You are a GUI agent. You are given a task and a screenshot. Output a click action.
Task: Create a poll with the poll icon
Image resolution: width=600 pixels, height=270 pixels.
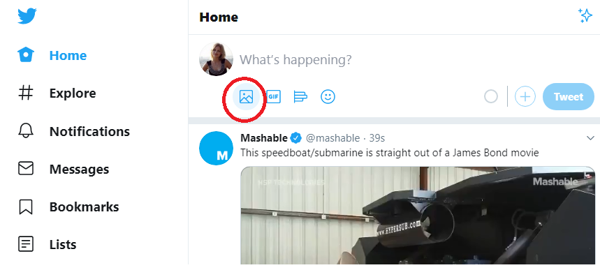pyautogui.click(x=300, y=97)
